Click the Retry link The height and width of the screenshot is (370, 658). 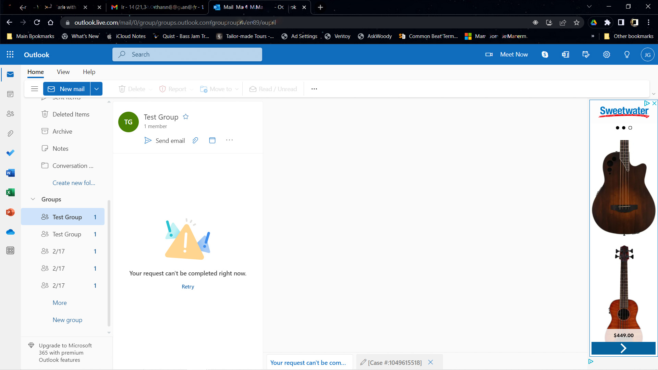click(188, 287)
